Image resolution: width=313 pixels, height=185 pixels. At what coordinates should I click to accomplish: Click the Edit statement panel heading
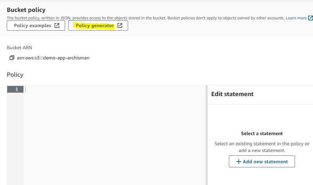coord(232,94)
